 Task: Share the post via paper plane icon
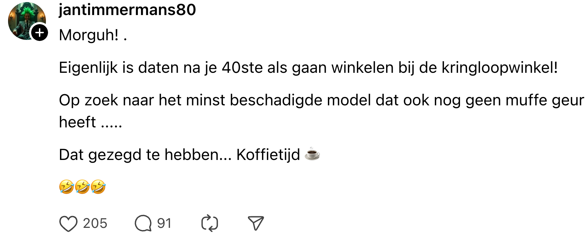256,223
